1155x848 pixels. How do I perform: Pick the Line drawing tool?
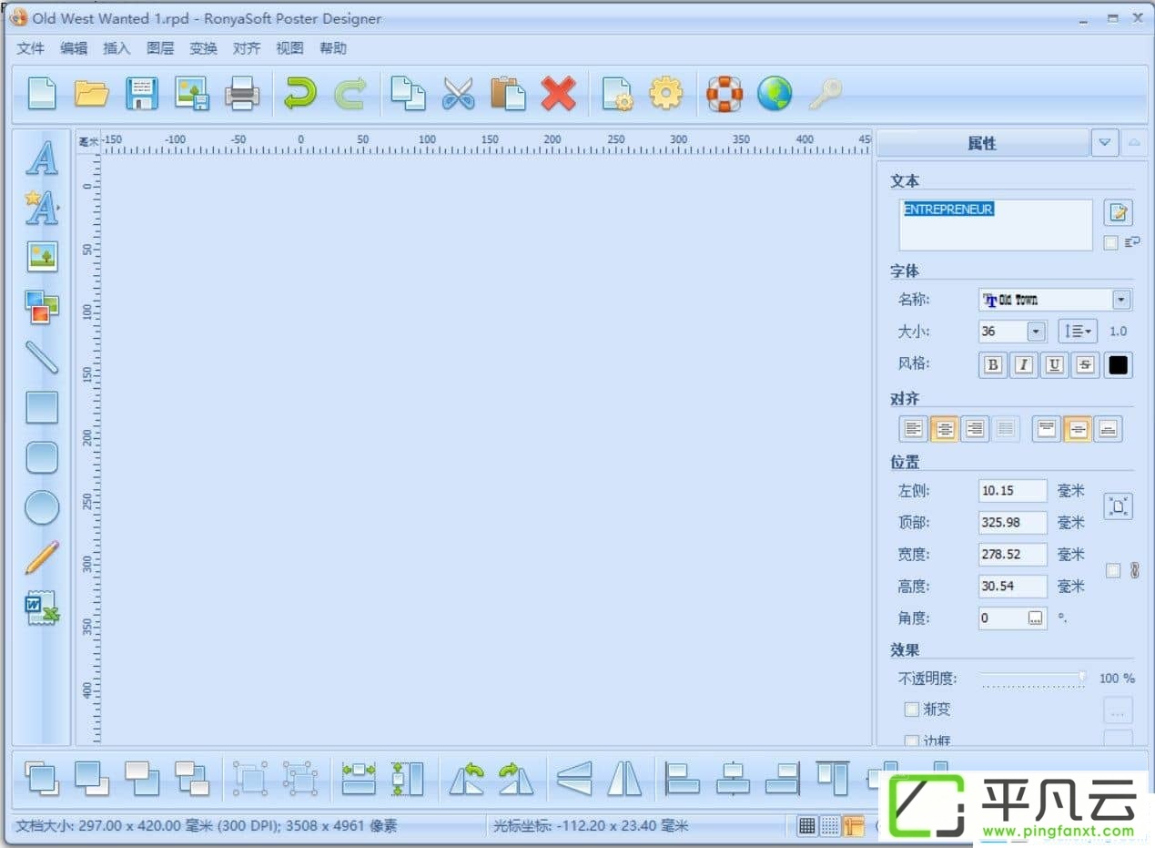pyautogui.click(x=42, y=357)
